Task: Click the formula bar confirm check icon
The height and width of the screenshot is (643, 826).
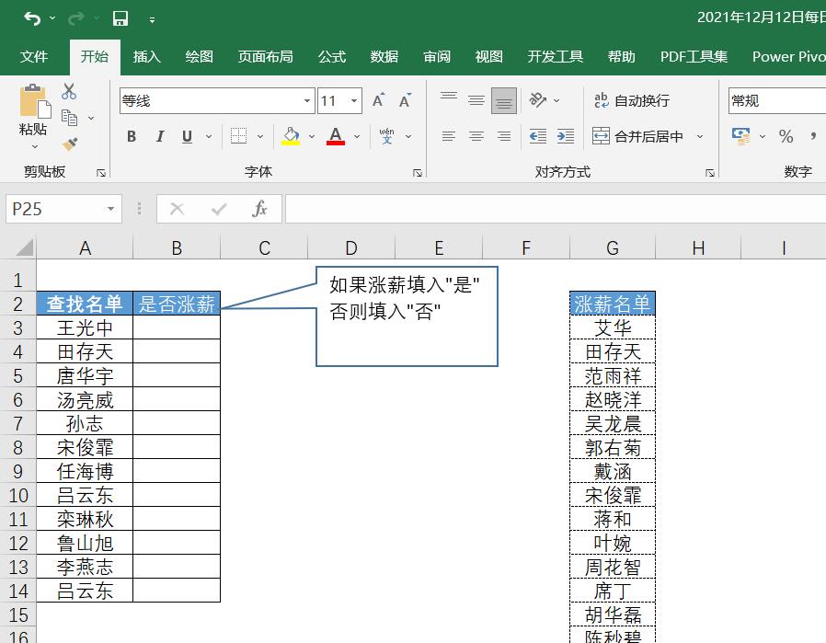Action: tap(219, 209)
